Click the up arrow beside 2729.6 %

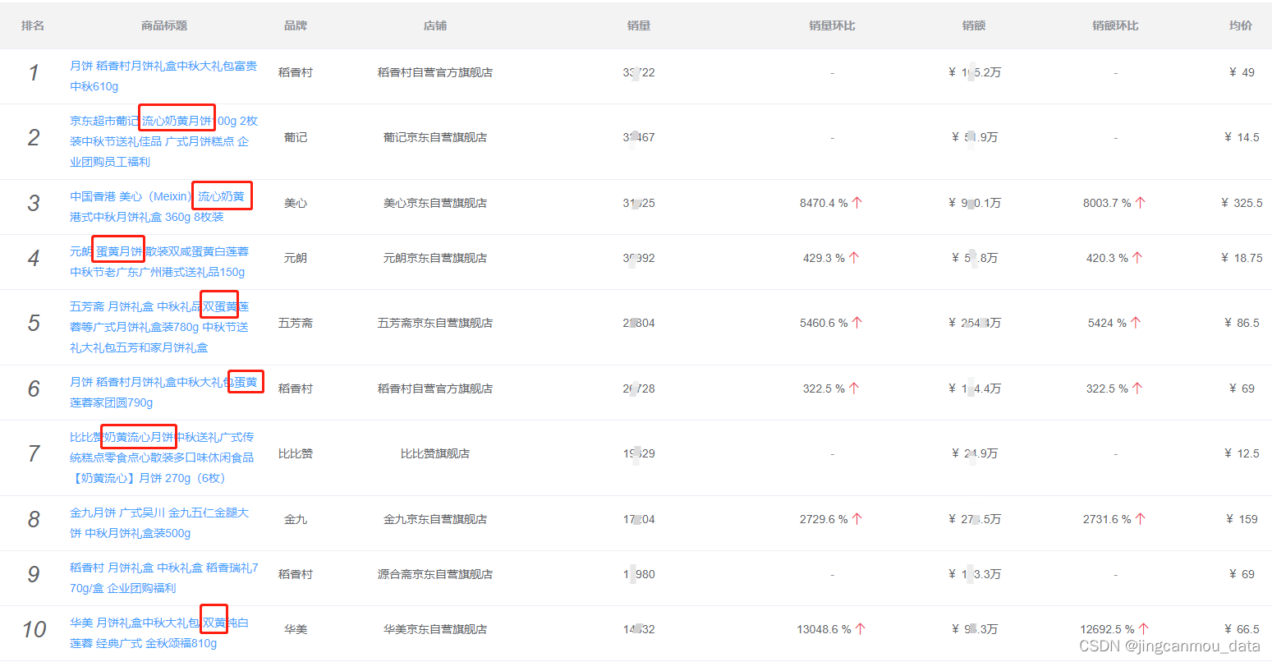(x=856, y=518)
